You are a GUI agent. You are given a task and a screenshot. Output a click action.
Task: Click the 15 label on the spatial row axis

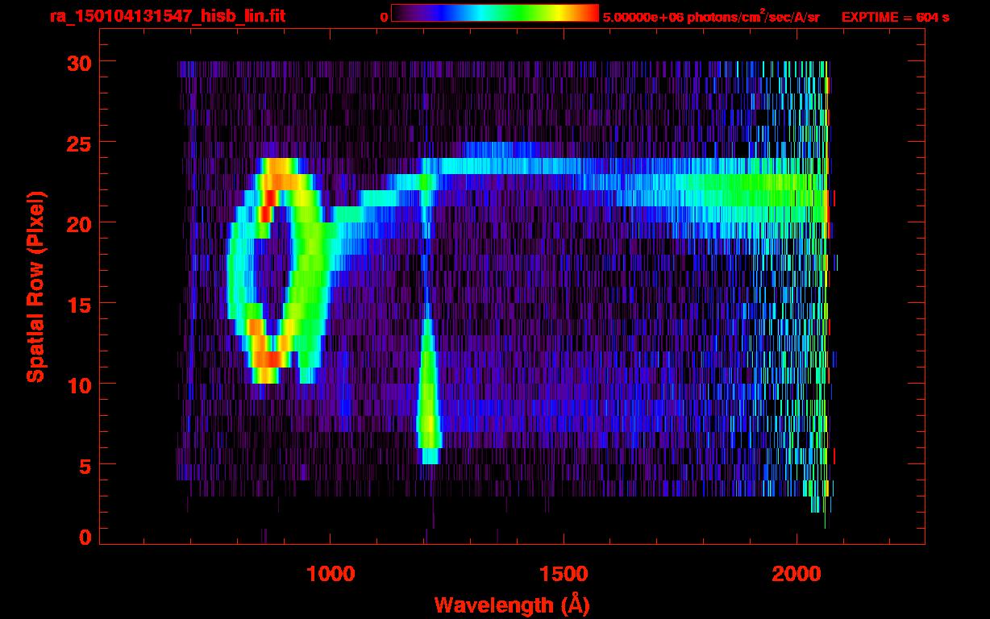click(80, 304)
